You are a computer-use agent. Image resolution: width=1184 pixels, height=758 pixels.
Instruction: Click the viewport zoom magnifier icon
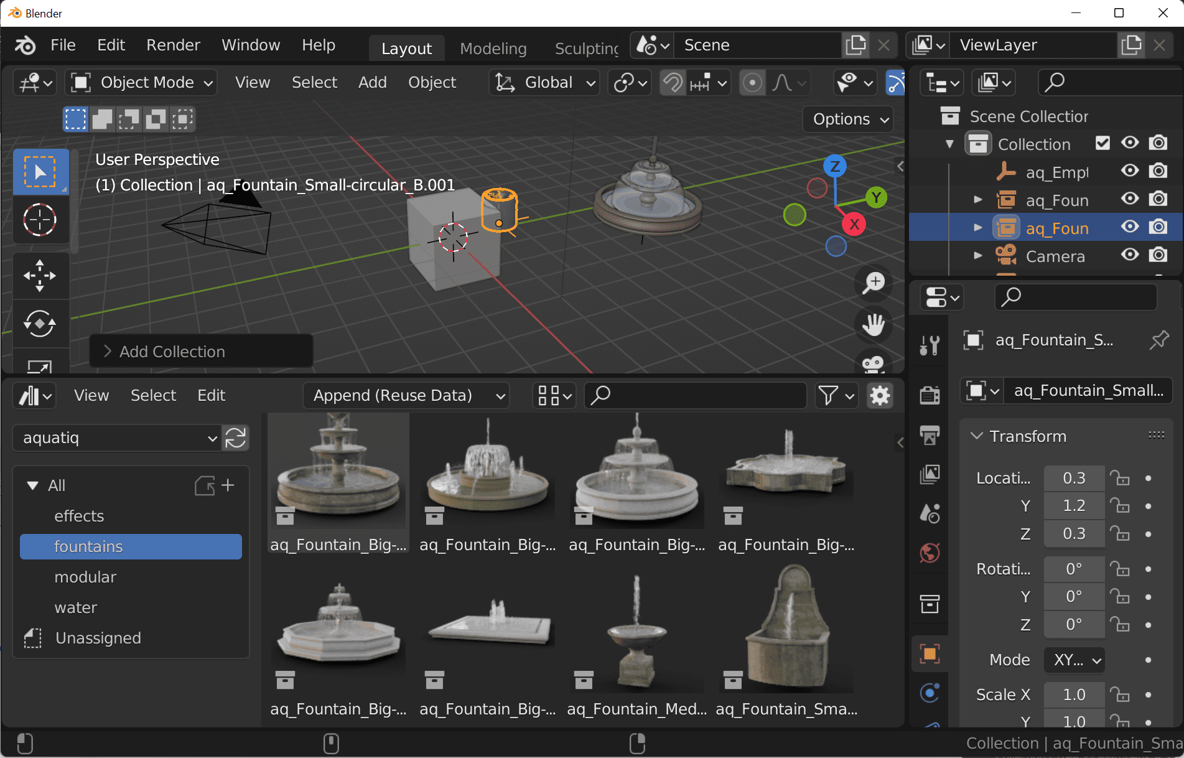click(874, 283)
